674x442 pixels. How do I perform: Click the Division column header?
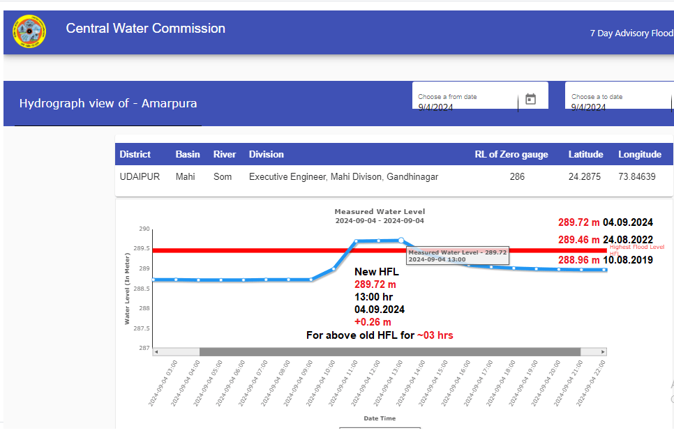click(x=266, y=154)
